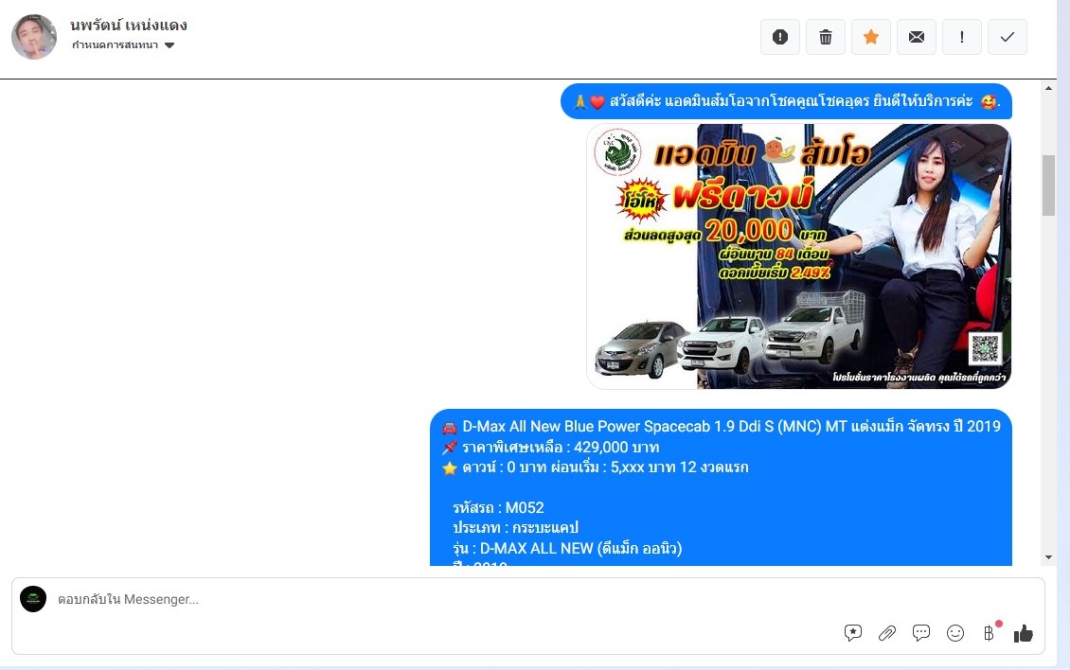
Task: Open นพรัตน์ เหน่งแดง profile name
Action: (x=128, y=26)
